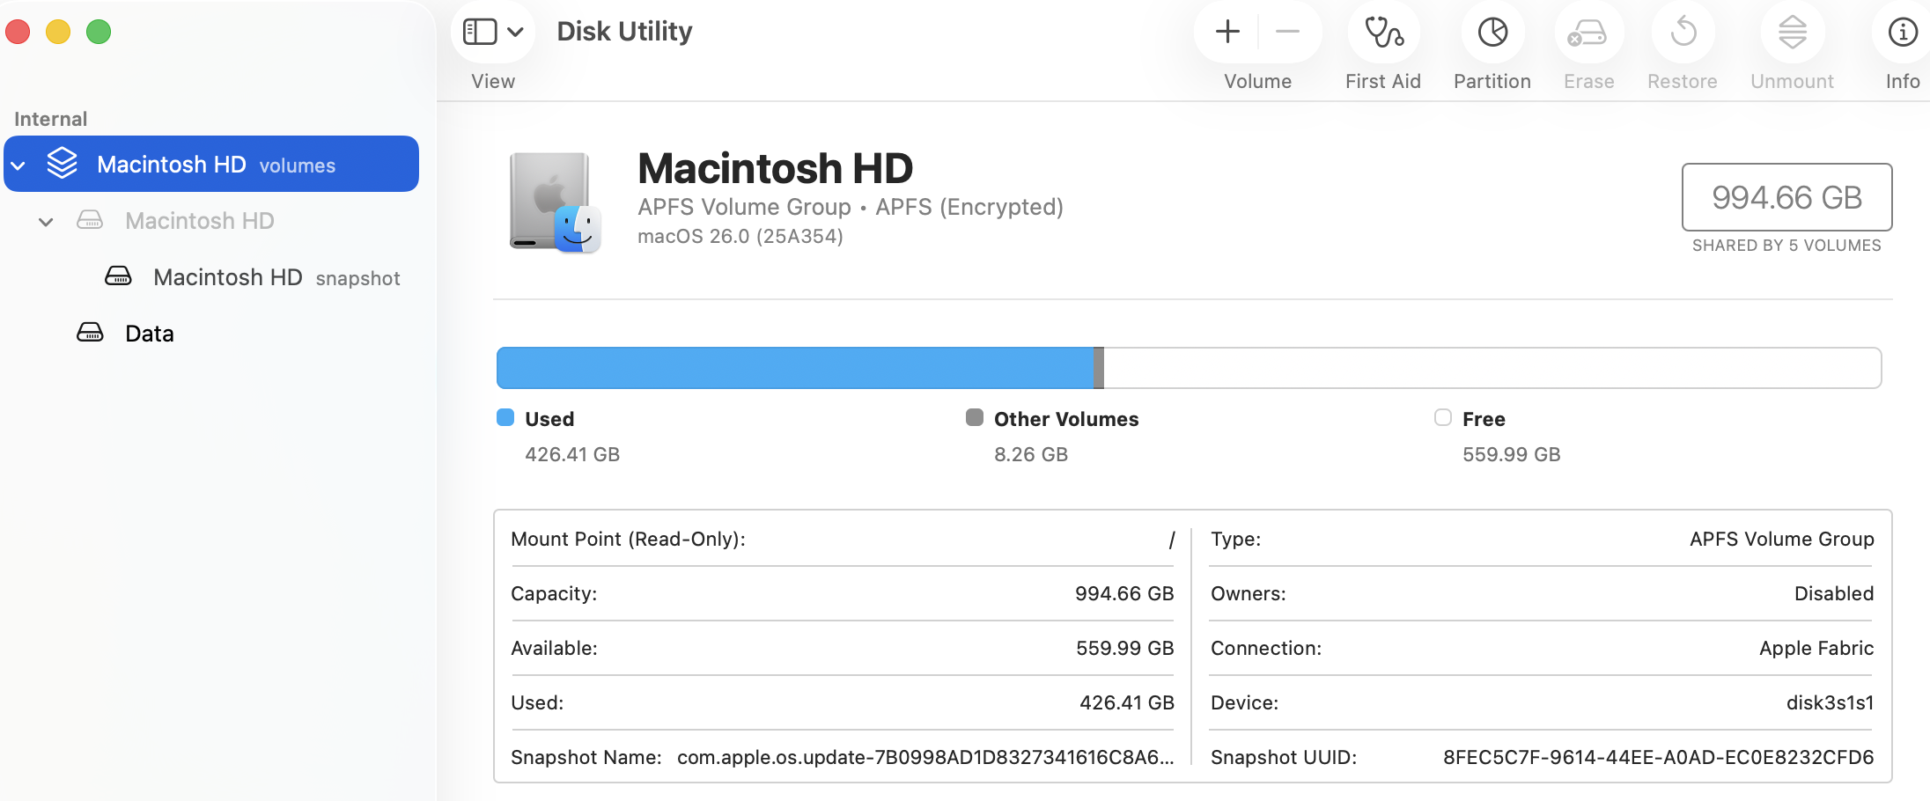Select the dimmed Macintosh HD volume

pyautogui.click(x=200, y=221)
